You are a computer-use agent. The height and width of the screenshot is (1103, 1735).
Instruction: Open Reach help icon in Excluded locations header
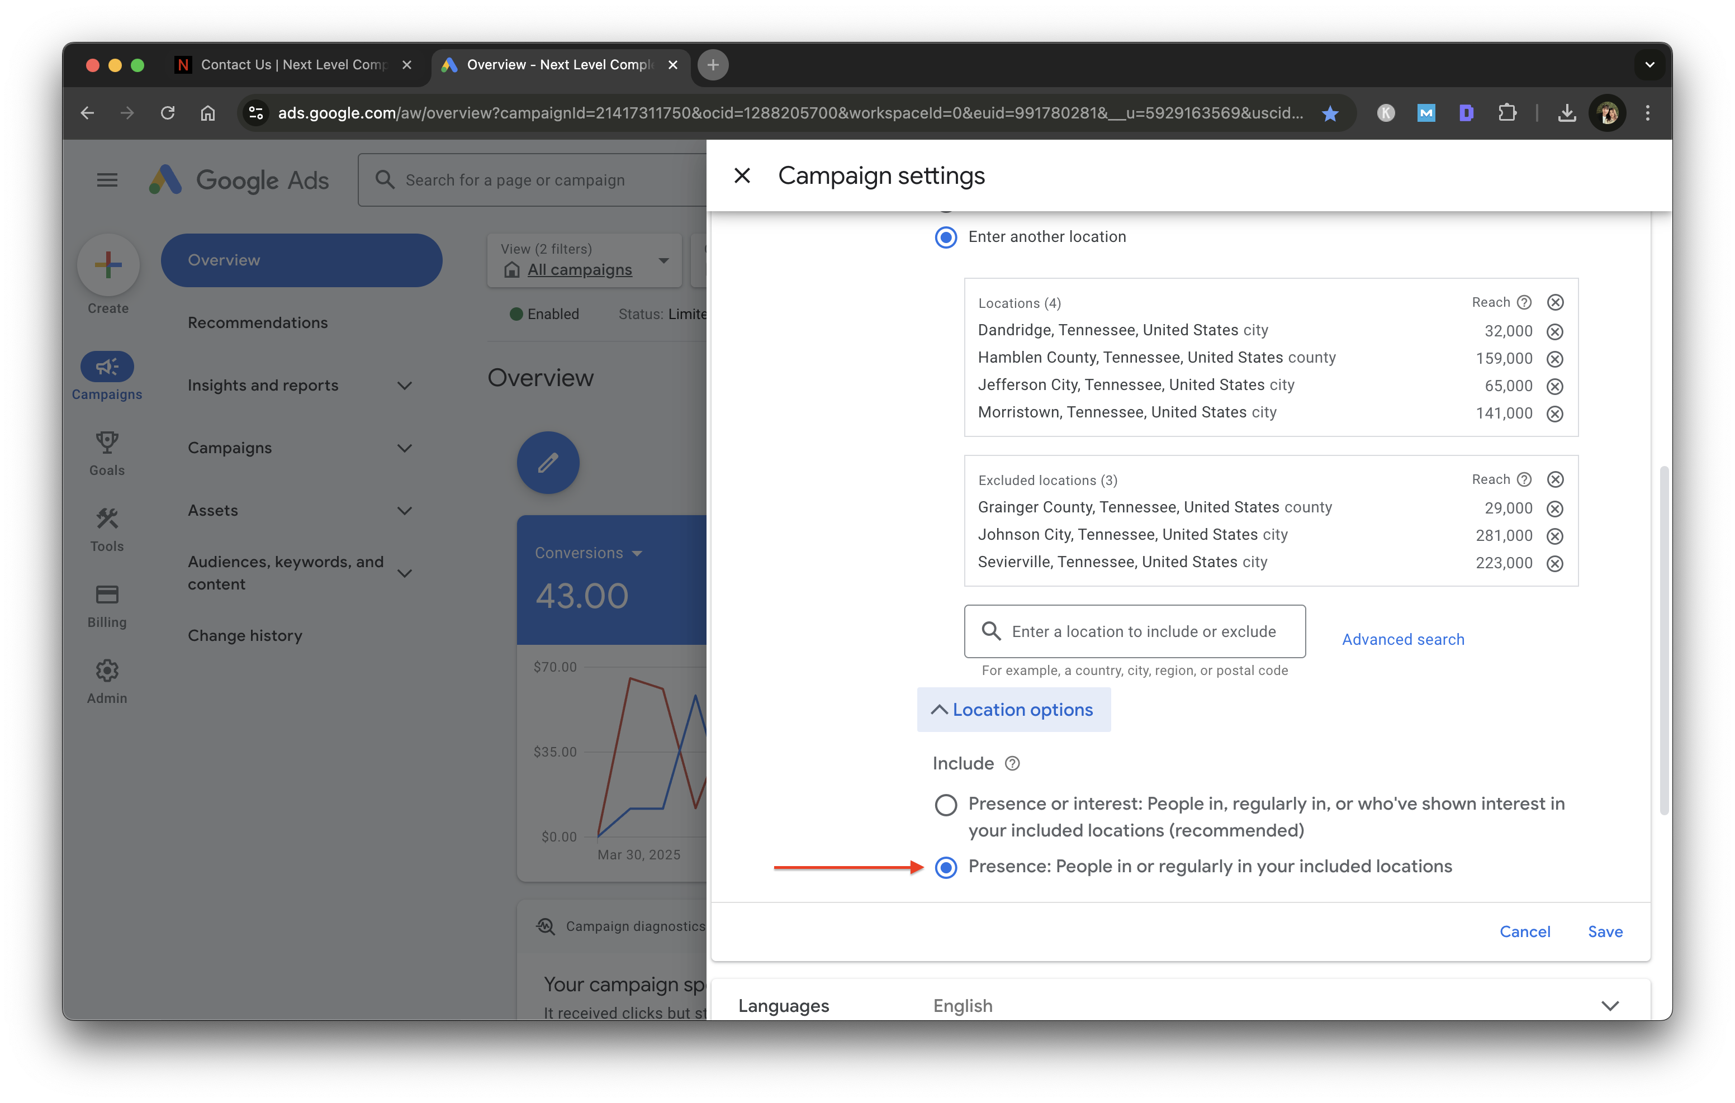[x=1524, y=479]
